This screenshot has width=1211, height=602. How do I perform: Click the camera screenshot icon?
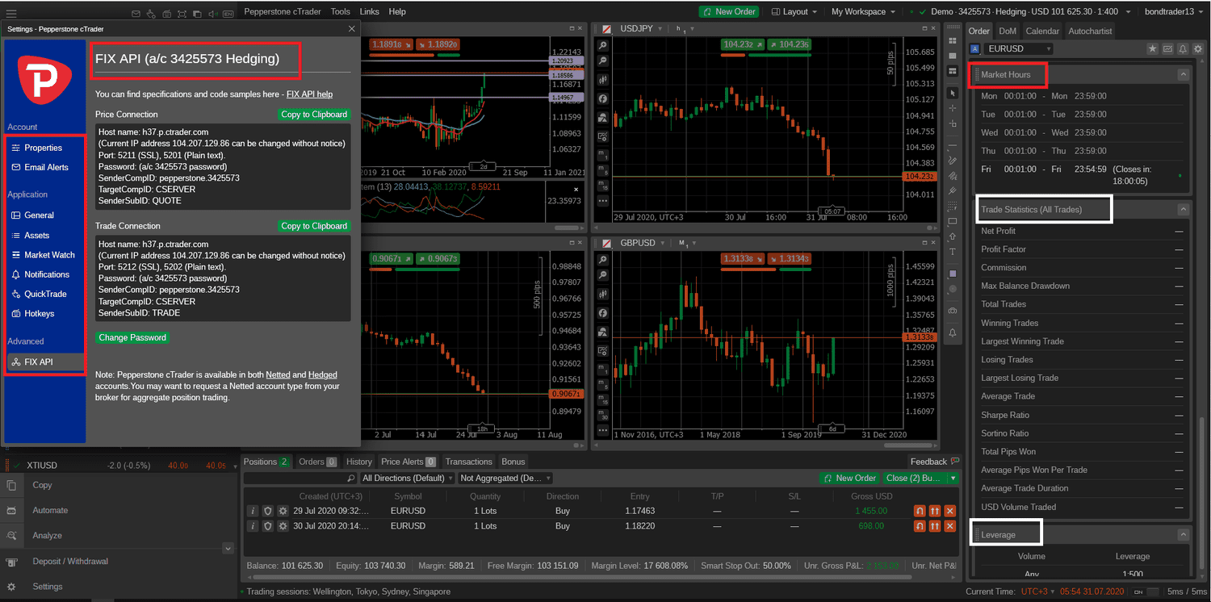(x=953, y=311)
